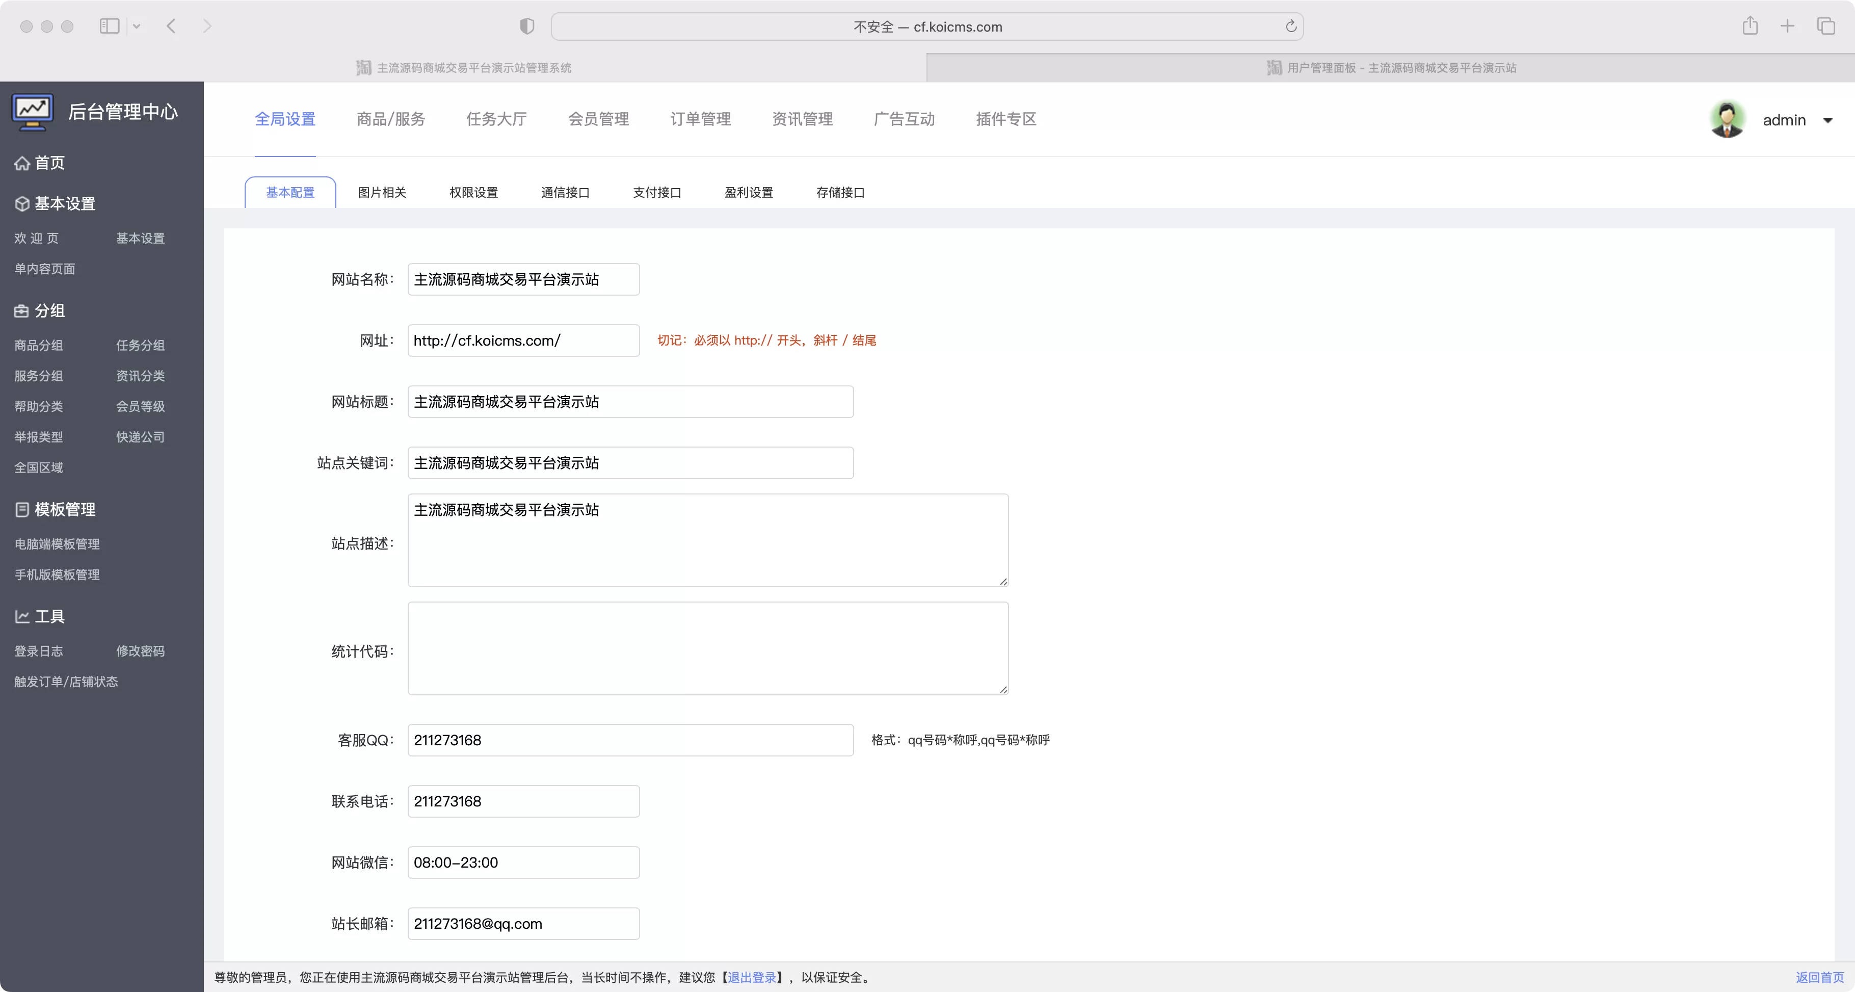Open the 任务大厅 top menu
Screen dimensions: 1855x992
(x=496, y=119)
